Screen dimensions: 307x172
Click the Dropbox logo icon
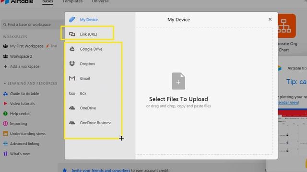[72, 64]
